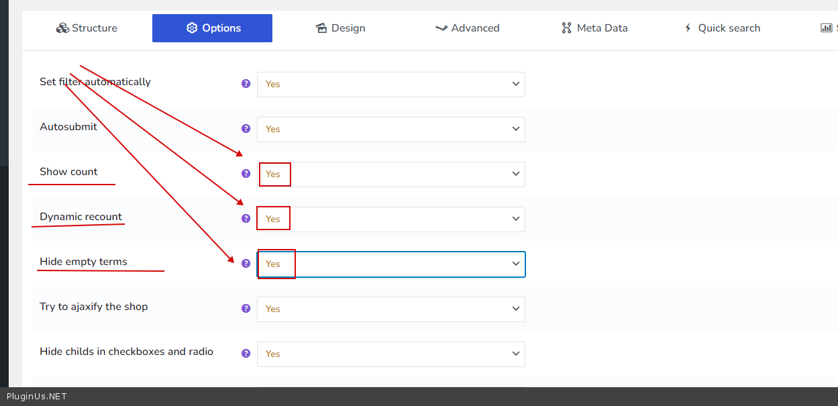Open the Meta Data tab
Image resolution: width=838 pixels, height=406 pixels.
(x=594, y=28)
